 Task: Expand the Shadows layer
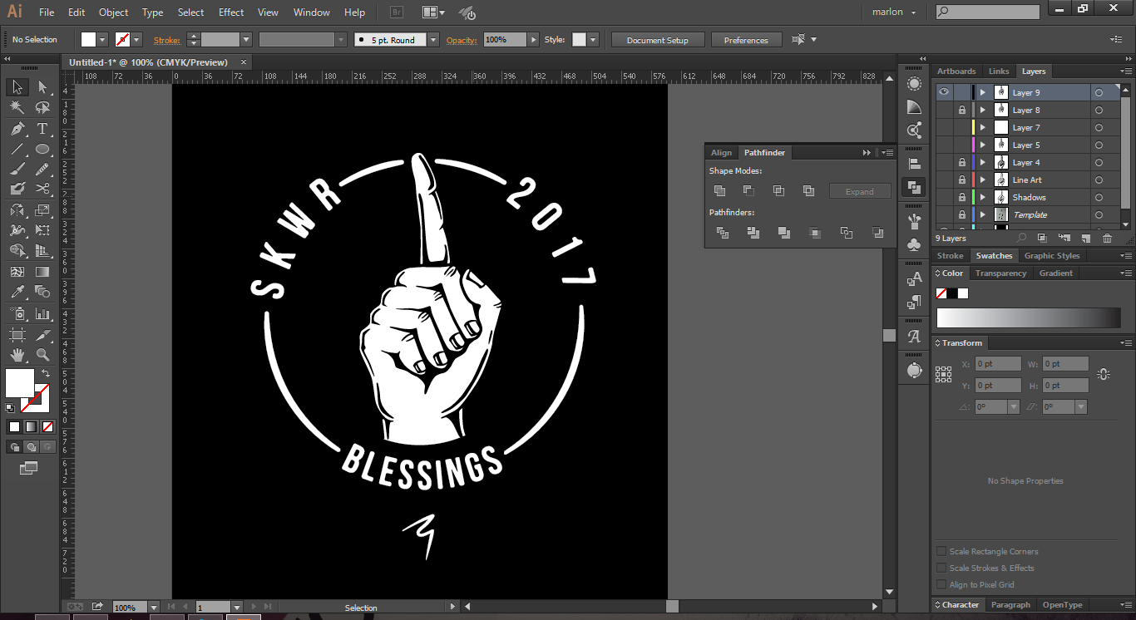tap(982, 197)
